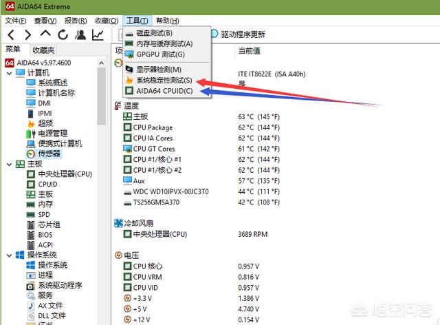Select the 3689 RPM fan value
This screenshot has height=325, width=440.
[x=252, y=234]
